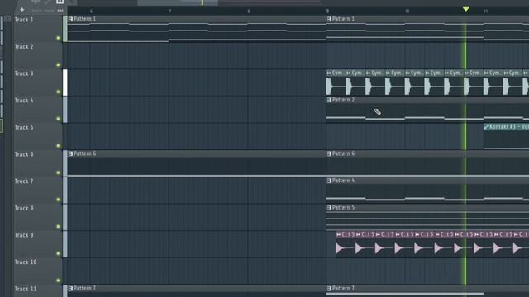The image size is (529, 297).
Task: Select the Track 4 label
Action: (24, 101)
